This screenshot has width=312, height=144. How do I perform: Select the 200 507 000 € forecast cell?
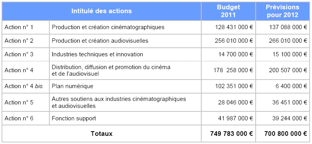click(282, 70)
